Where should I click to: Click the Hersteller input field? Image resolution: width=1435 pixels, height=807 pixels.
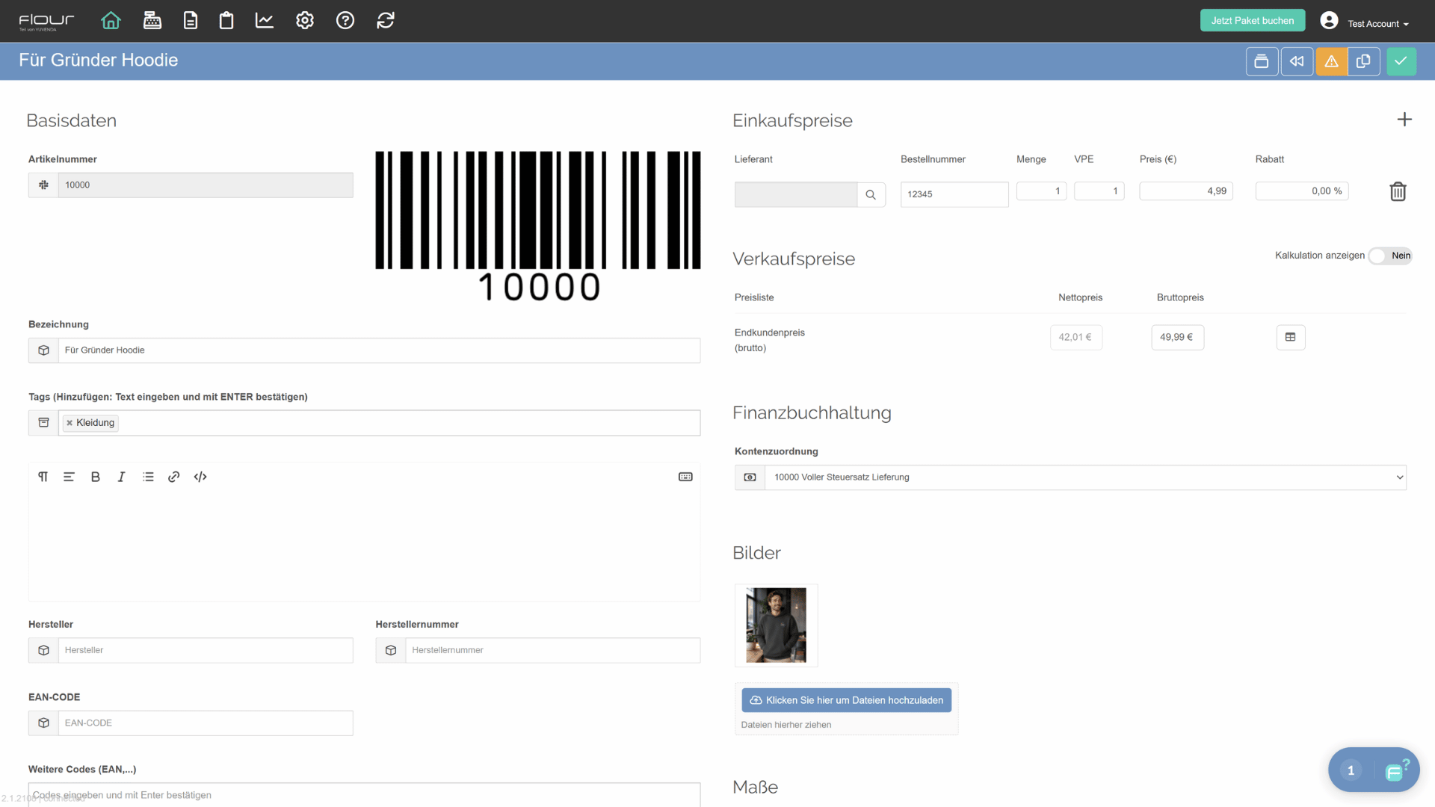206,650
